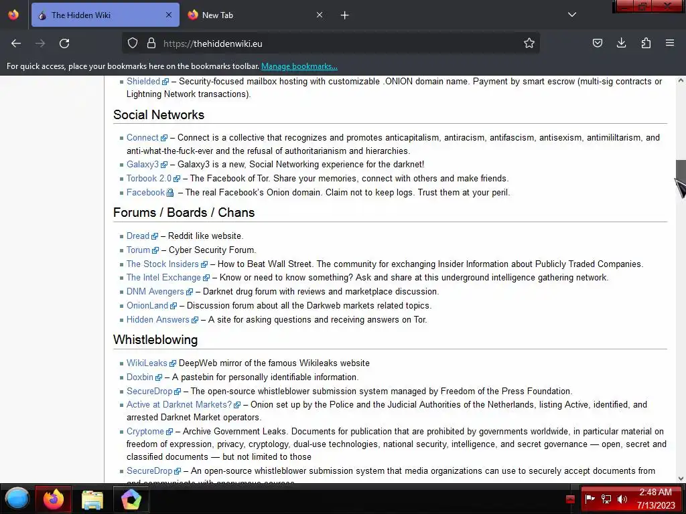Image resolution: width=686 pixels, height=514 pixels.
Task: Click external-link icon beside Torbook 2.0
Action: click(x=177, y=179)
